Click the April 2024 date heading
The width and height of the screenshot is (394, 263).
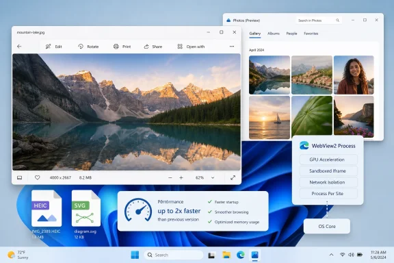[257, 50]
